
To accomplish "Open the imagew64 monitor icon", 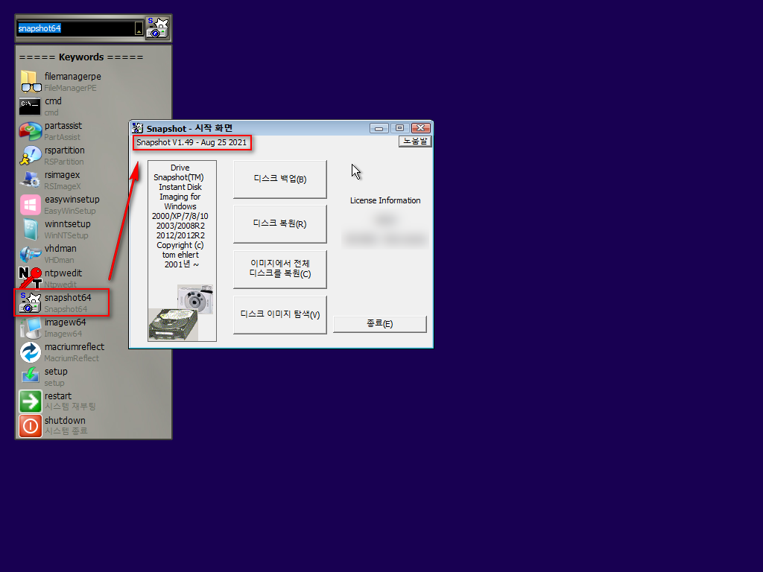I will [30, 328].
